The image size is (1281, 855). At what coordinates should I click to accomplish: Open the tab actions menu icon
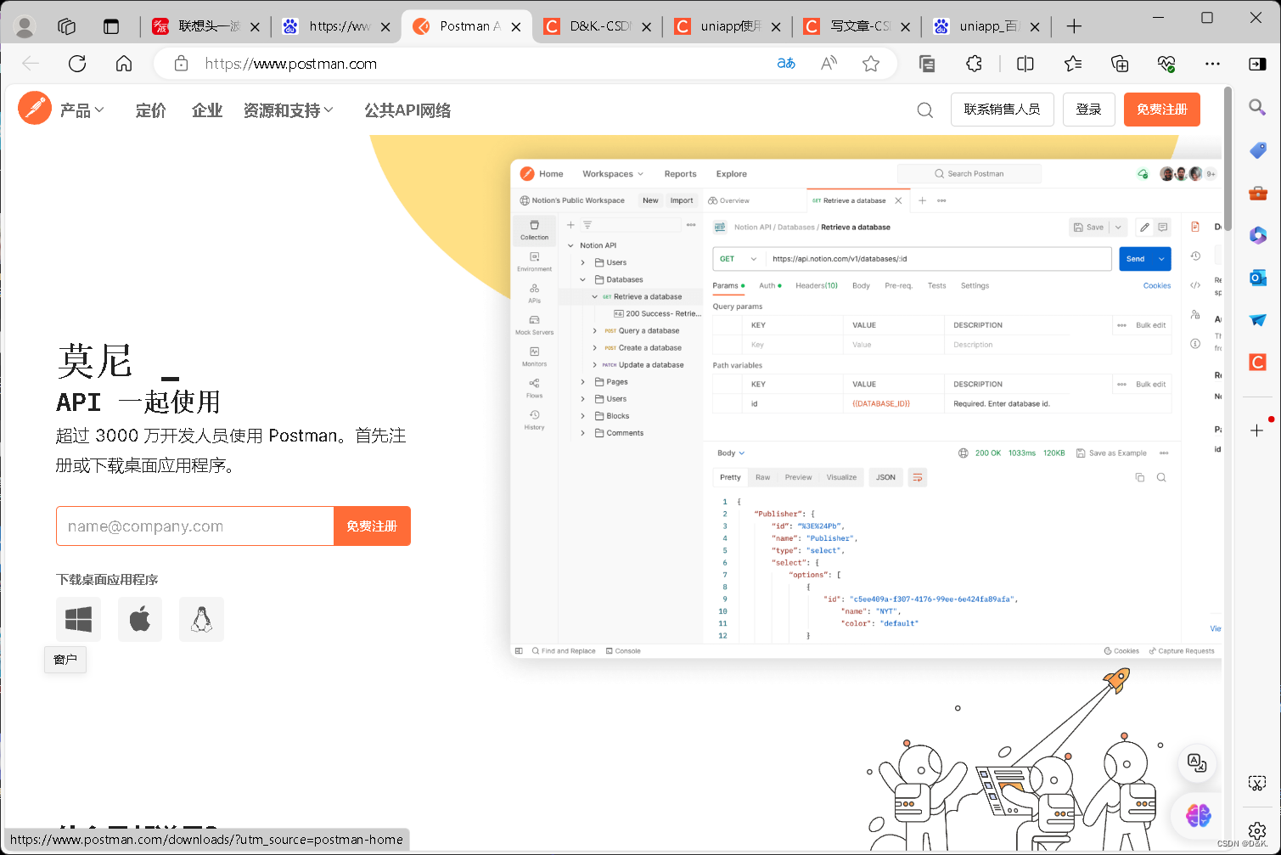pyautogui.click(x=111, y=26)
